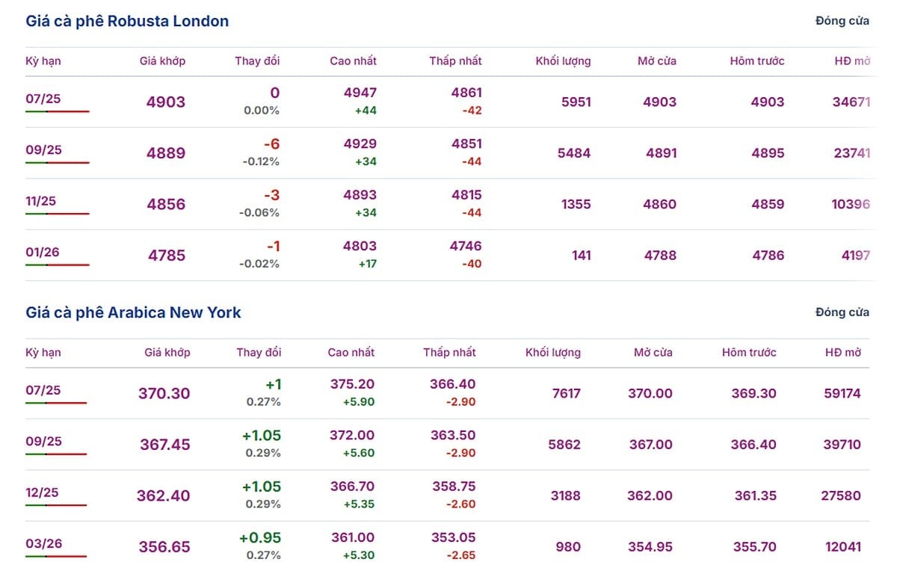Click the 370.30 matched price for Arabica

[x=164, y=393]
